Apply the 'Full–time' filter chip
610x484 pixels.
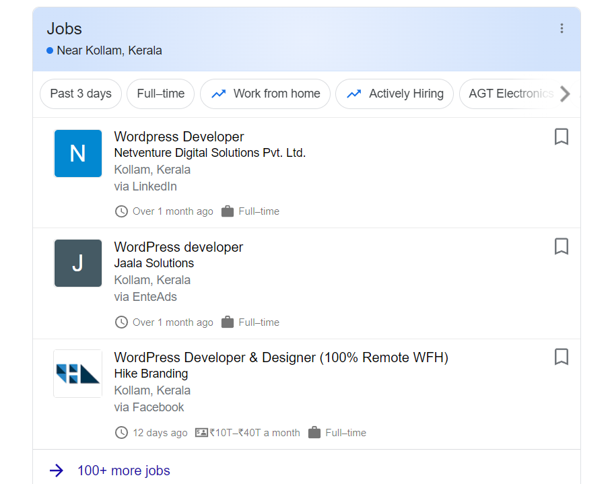coord(161,94)
